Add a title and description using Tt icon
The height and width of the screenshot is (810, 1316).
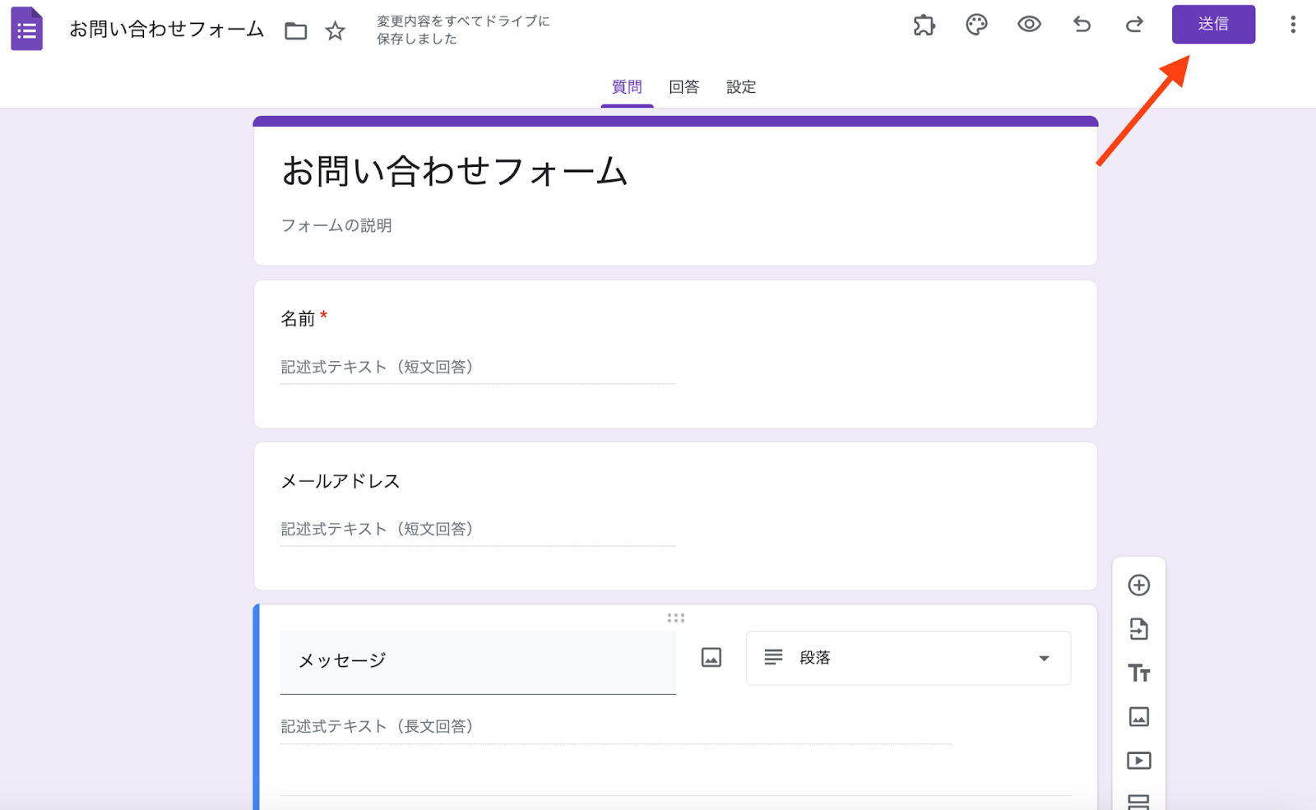point(1139,673)
